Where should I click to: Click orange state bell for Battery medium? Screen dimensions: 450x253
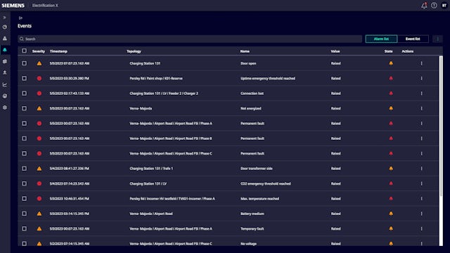[391, 214]
